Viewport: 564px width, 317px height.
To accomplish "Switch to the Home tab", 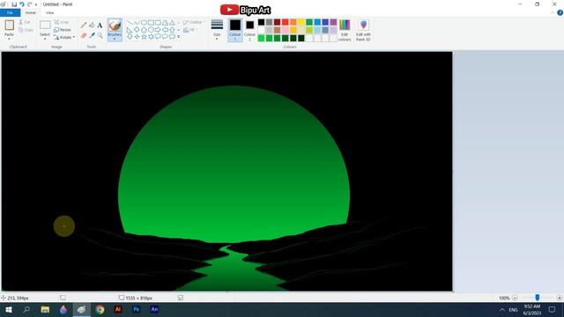I will pyautogui.click(x=31, y=12).
